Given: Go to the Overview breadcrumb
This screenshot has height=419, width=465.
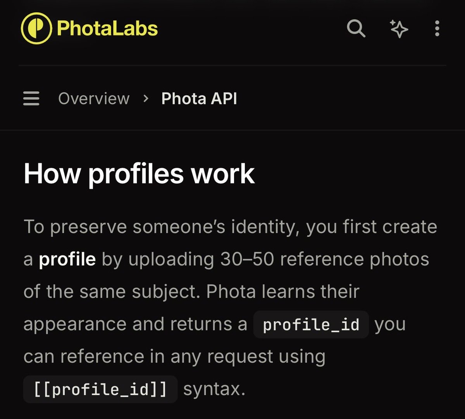Looking at the screenshot, I should coord(94,98).
